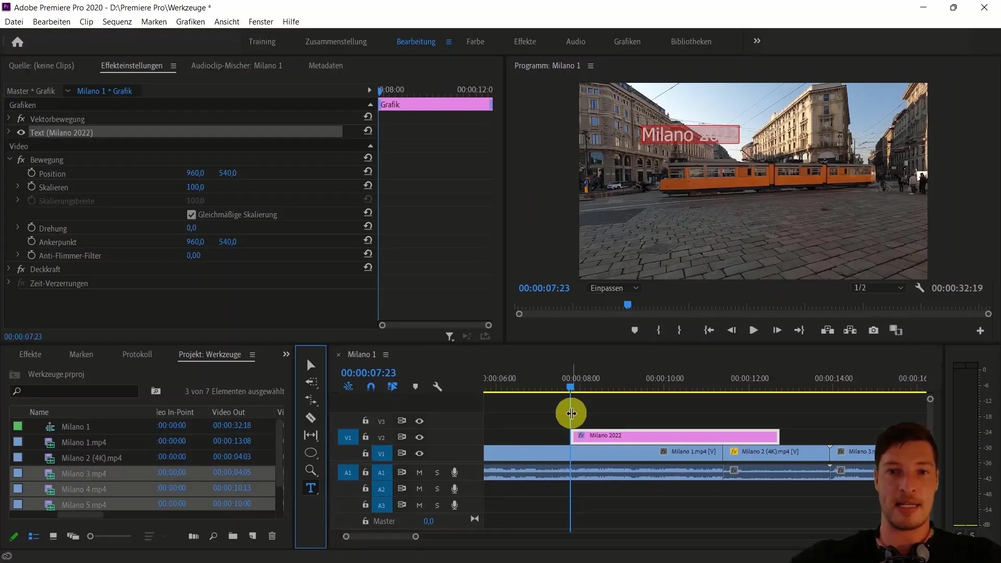The image size is (1001, 563).
Task: Open the Metadaten panel tab
Action: click(x=325, y=66)
